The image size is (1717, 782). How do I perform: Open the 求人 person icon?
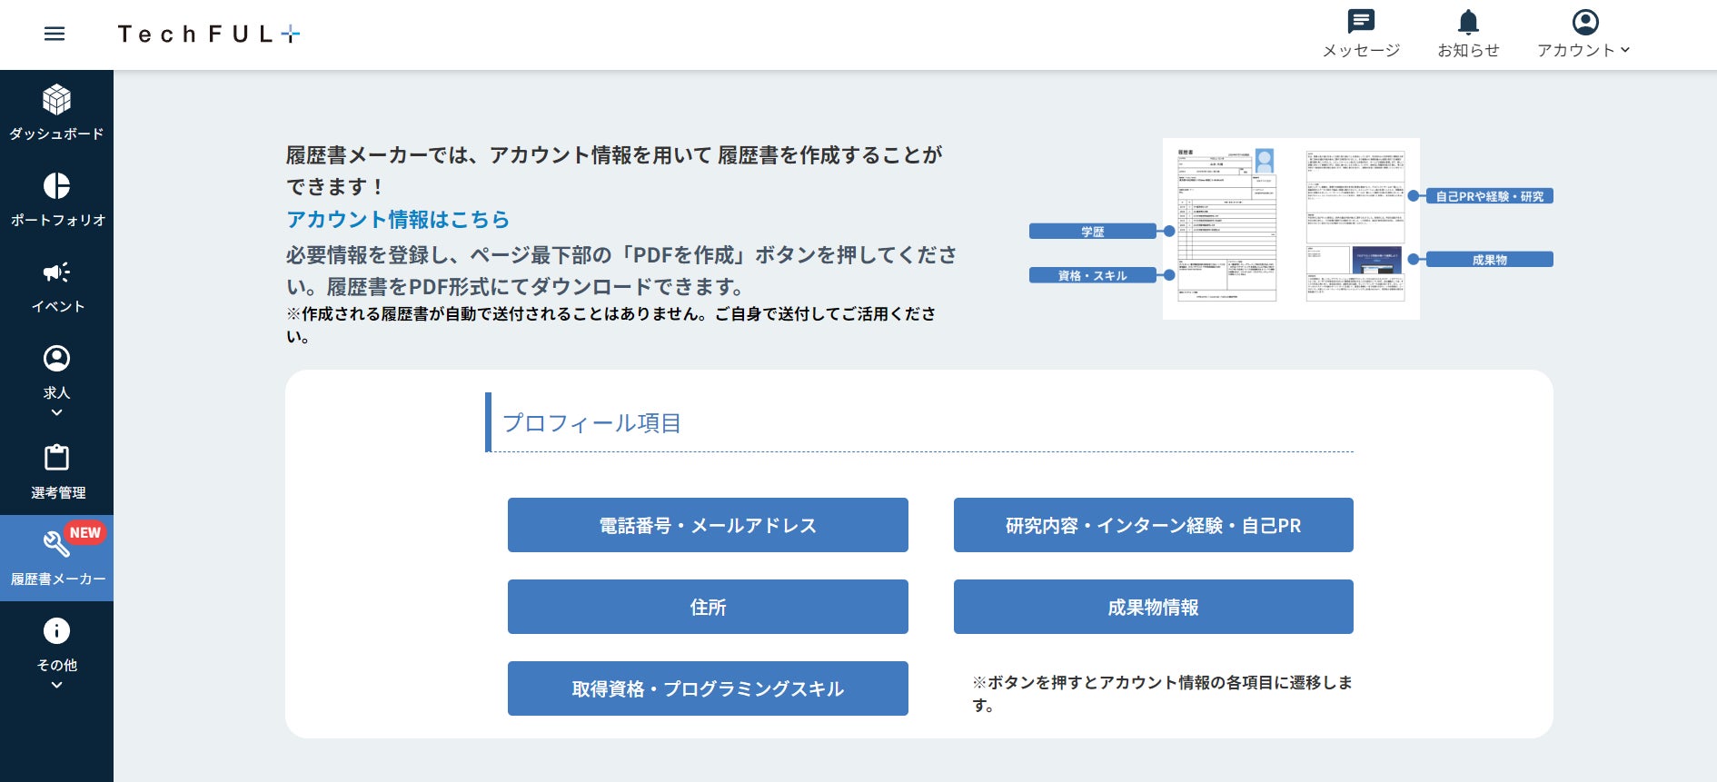pyautogui.click(x=56, y=358)
